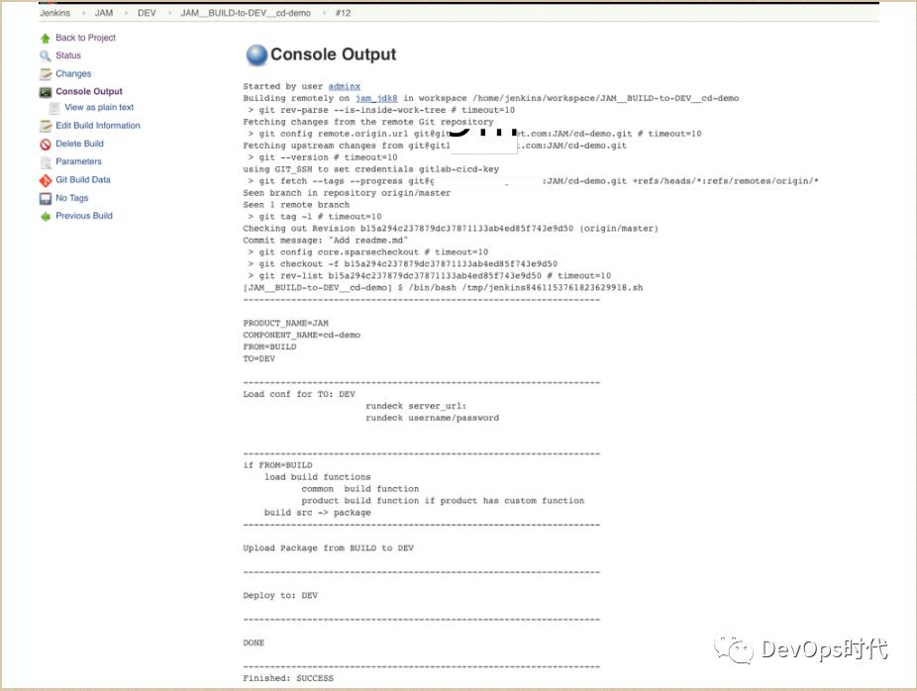Click the Console Output terminal icon
Image resolution: width=917 pixels, height=691 pixels.
tap(45, 92)
